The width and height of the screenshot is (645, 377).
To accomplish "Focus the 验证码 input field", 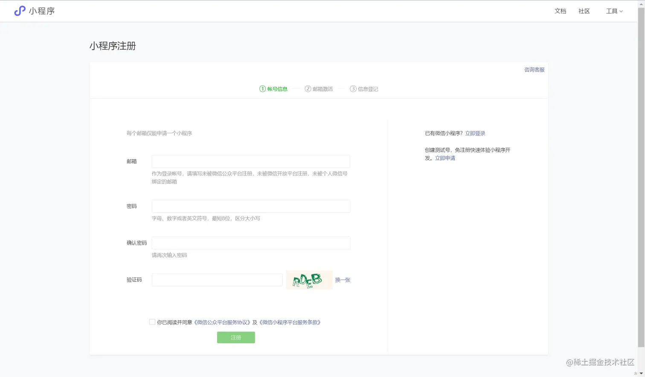I will tap(217, 280).
